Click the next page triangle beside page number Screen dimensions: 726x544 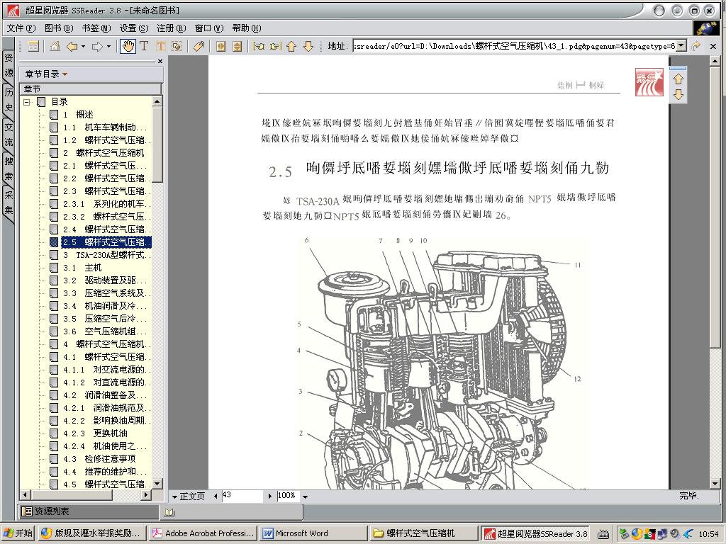270,497
